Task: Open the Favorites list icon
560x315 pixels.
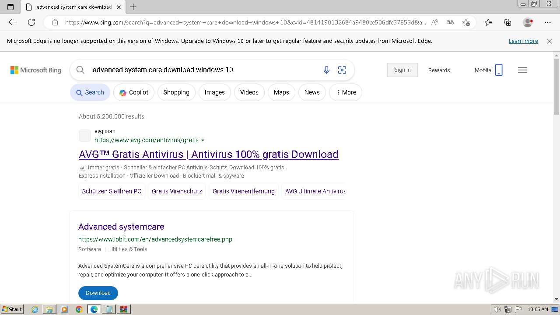Action: (488, 22)
